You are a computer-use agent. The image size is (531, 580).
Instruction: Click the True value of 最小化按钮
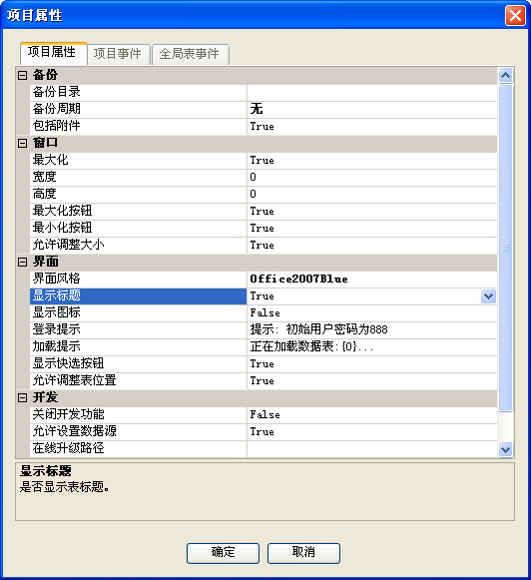click(263, 229)
